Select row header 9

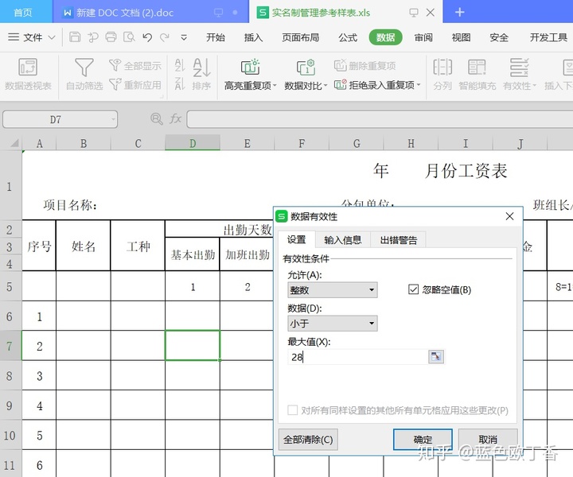10,405
